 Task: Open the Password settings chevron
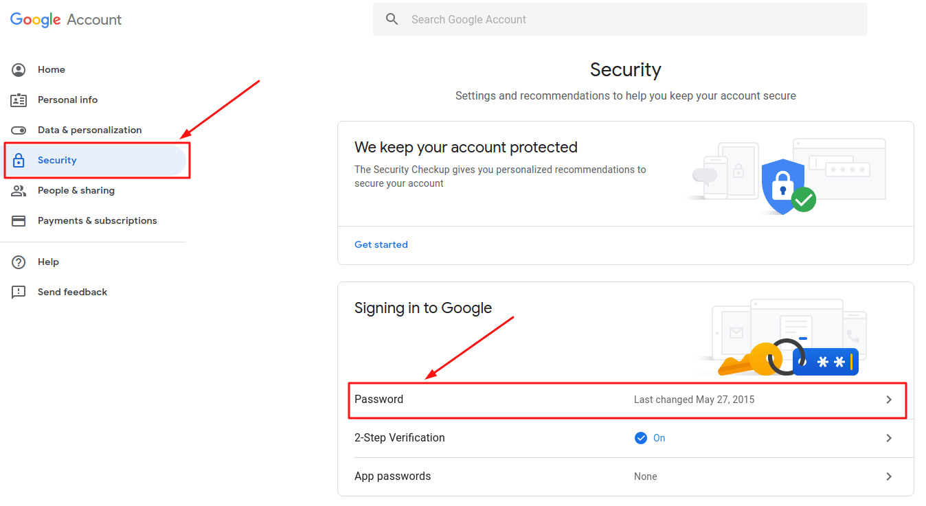point(889,399)
